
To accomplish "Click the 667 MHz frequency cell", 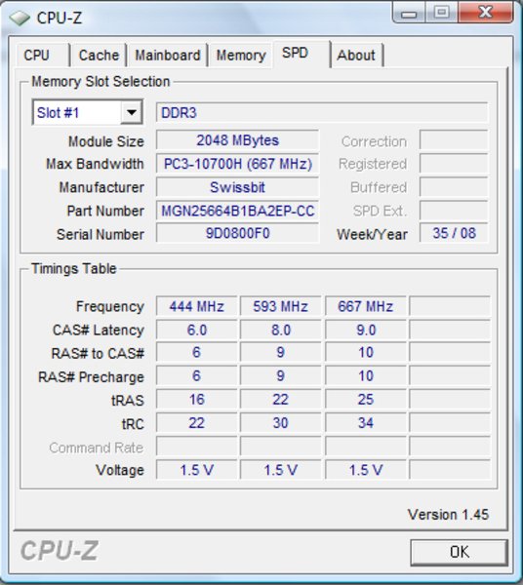I will (366, 306).
